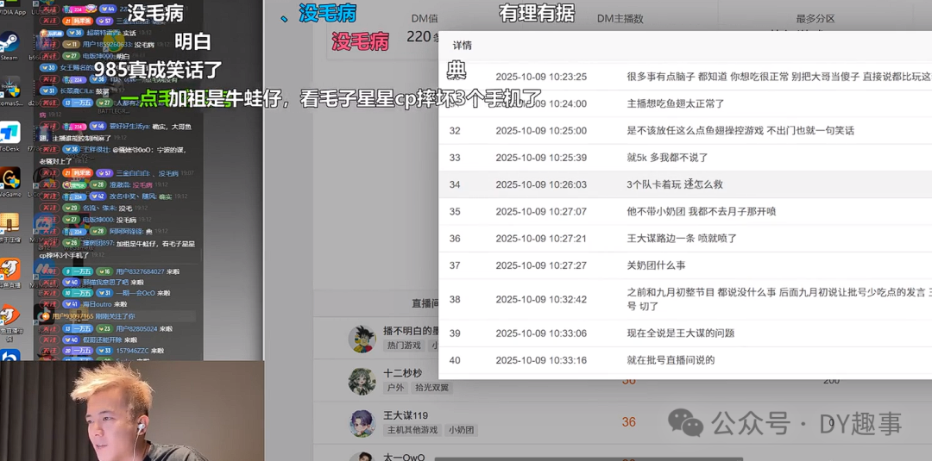Click the Goku avatar of 播不明白的 streamer
932x461 pixels.
[x=362, y=339]
